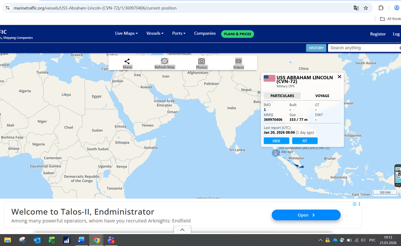Viewport: 401px width, 246px height.
Task: Switch to Chrome on the taskbar
Action: pos(96,240)
